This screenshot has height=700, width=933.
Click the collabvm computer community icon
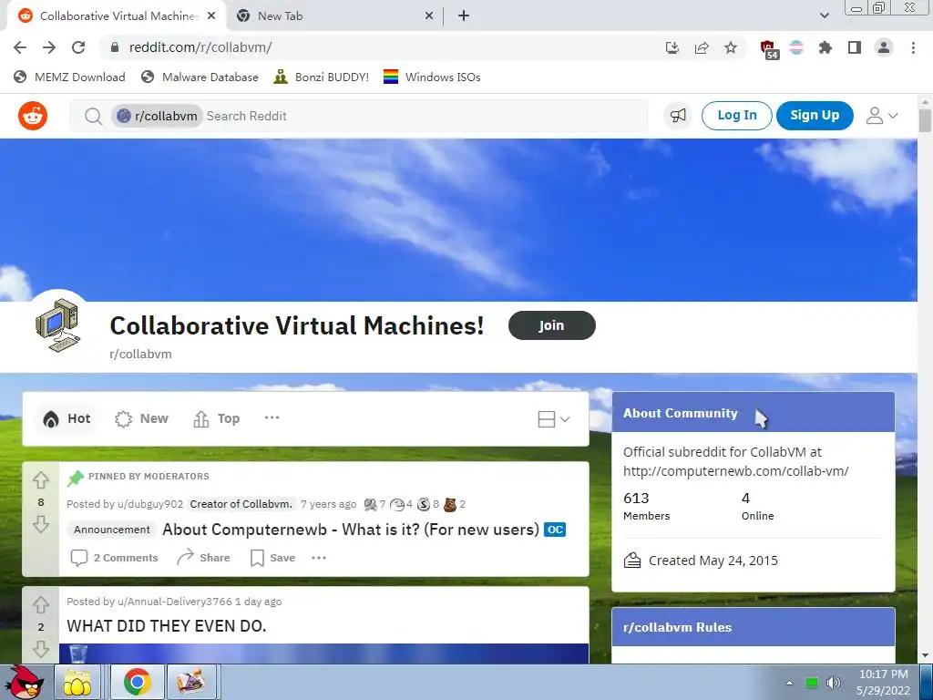pos(57,325)
